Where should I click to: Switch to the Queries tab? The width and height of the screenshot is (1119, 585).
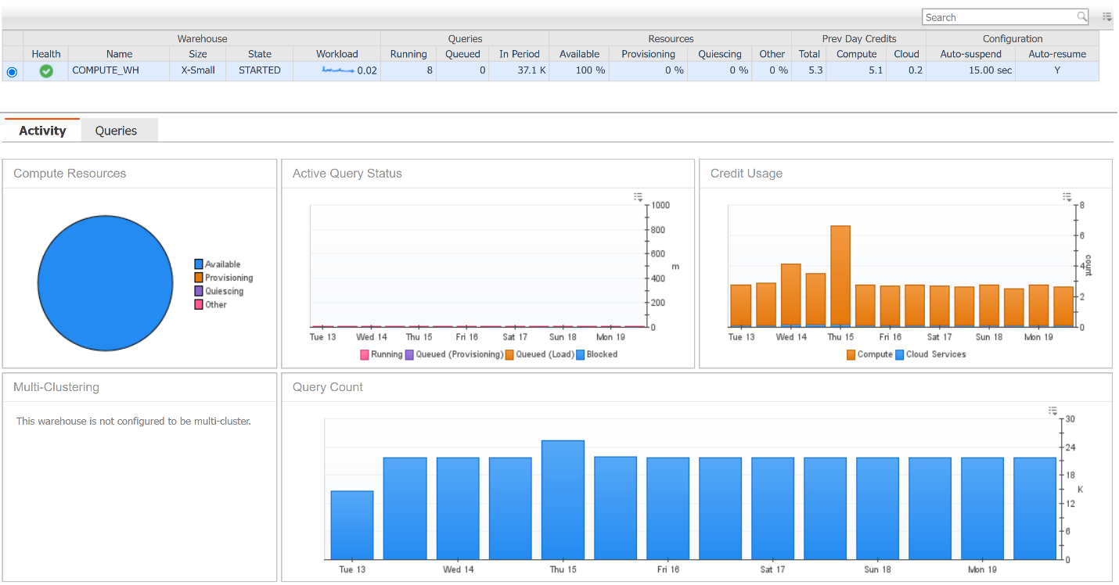(x=116, y=131)
